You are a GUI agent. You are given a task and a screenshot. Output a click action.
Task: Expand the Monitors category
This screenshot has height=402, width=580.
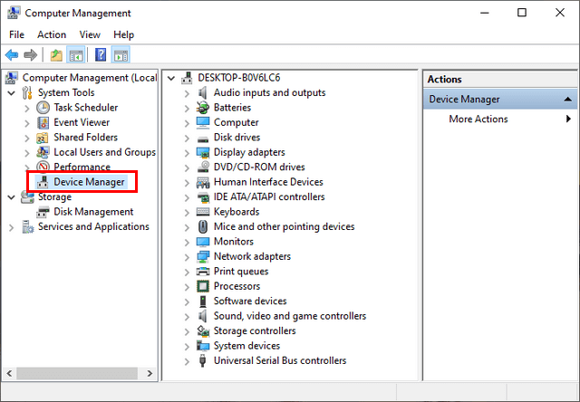coord(187,243)
